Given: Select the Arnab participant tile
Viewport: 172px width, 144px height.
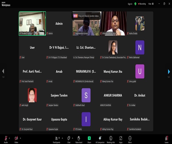Looking at the screenshot, I should pyautogui.click(x=59, y=71).
